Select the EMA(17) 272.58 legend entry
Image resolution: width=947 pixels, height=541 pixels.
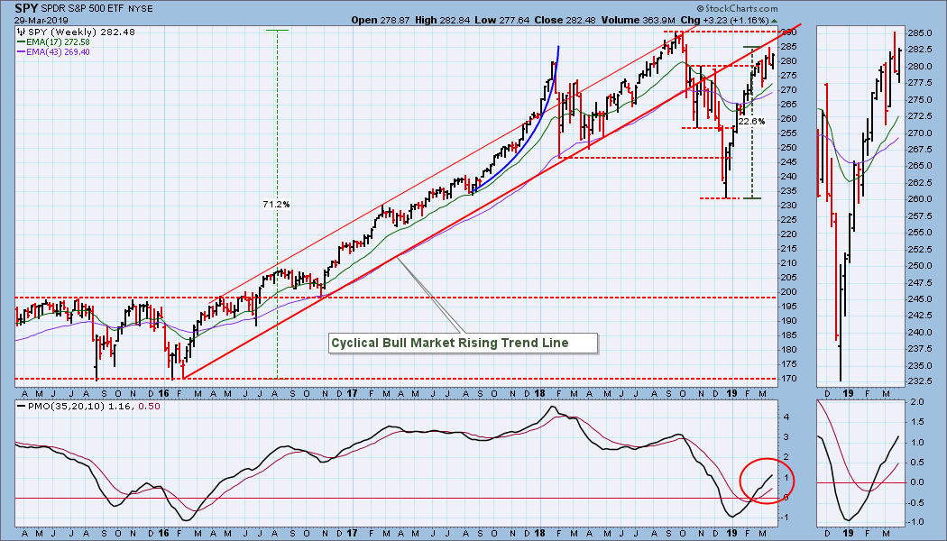tap(54, 42)
